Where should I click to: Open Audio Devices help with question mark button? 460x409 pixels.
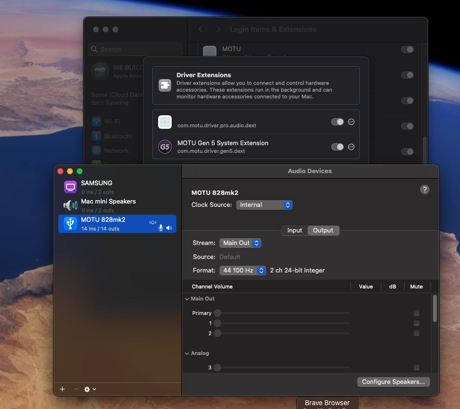[x=424, y=190]
